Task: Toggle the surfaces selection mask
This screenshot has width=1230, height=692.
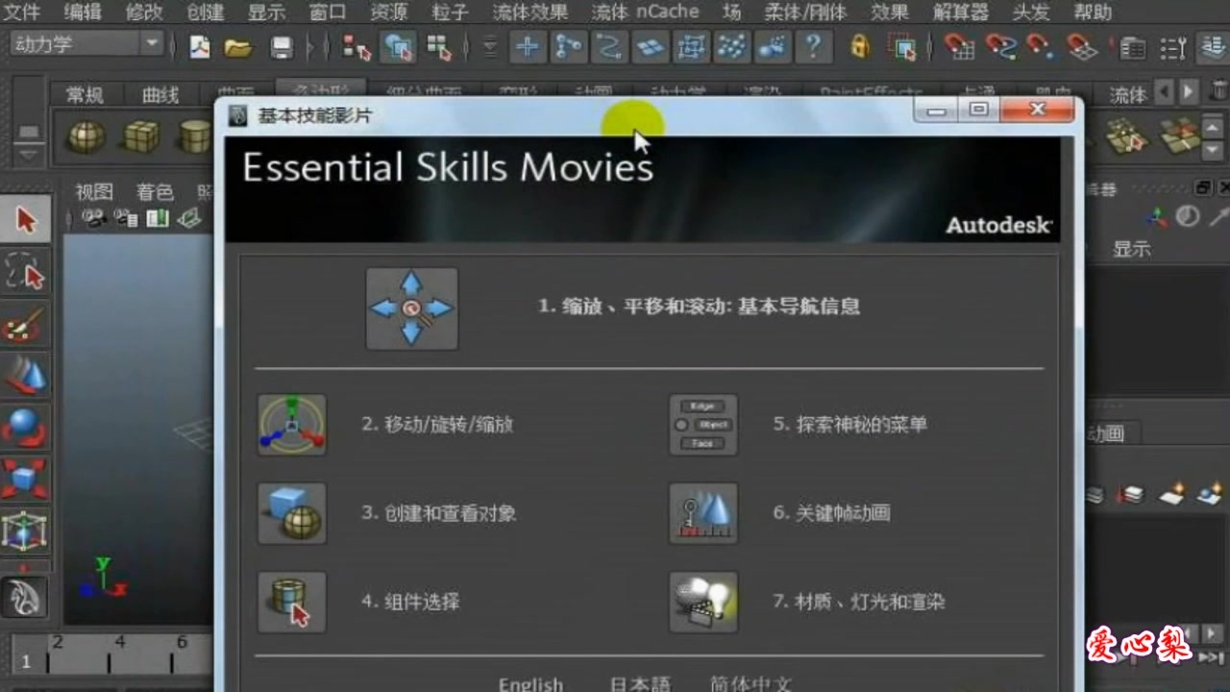Action: point(651,47)
